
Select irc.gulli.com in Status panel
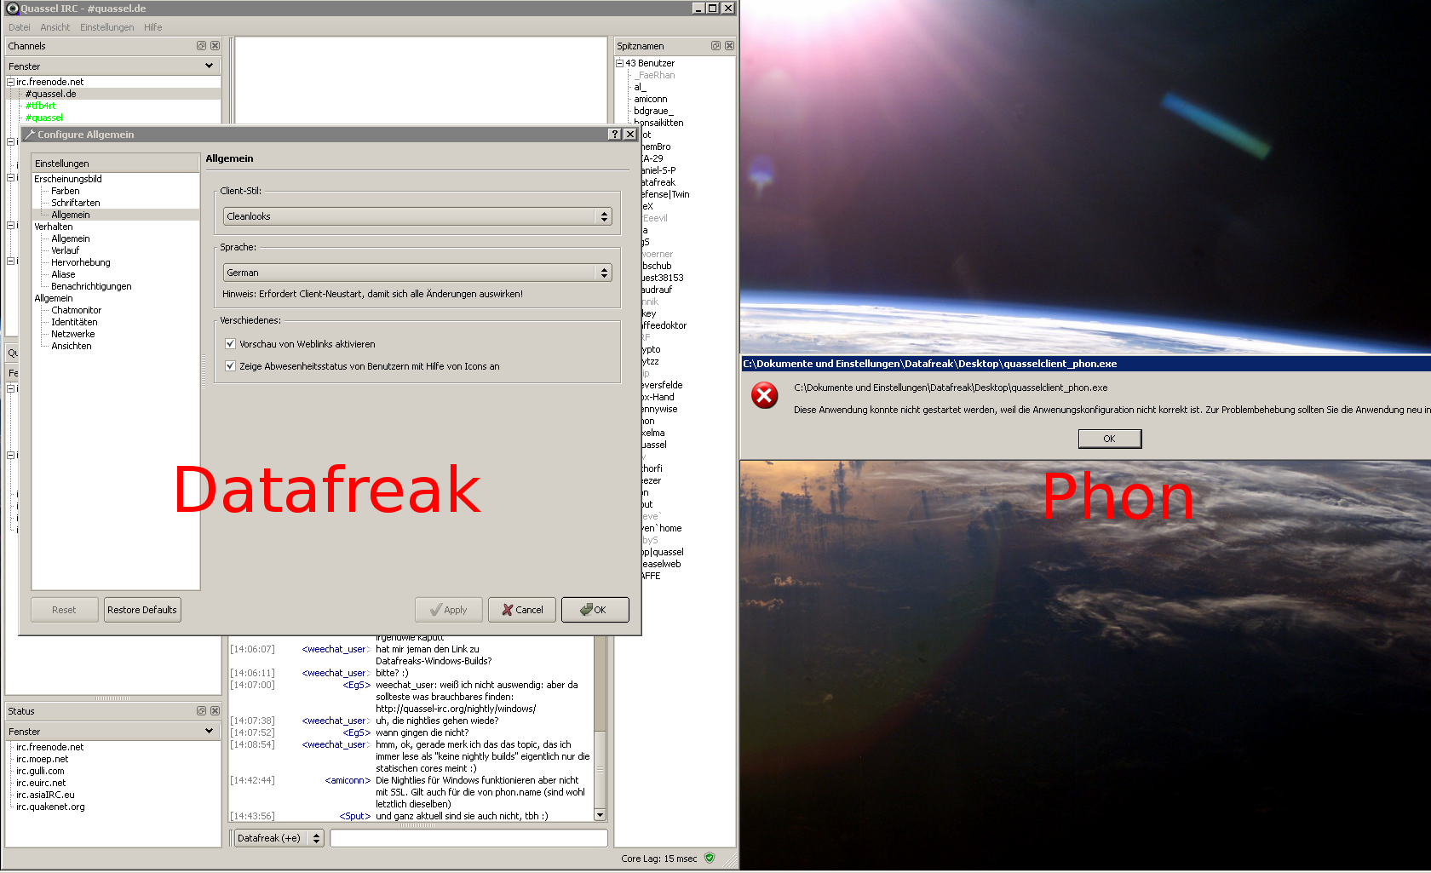pos(40,771)
